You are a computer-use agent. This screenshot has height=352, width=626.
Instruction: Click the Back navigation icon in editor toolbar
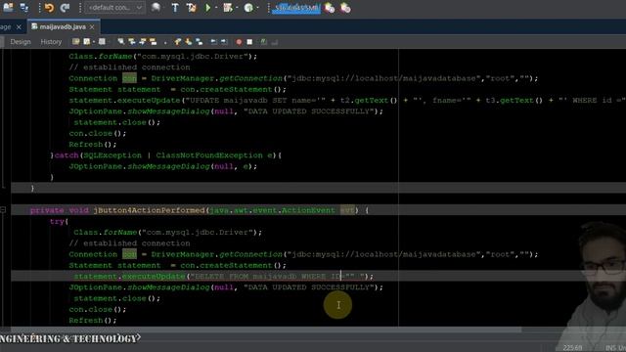tap(87, 41)
